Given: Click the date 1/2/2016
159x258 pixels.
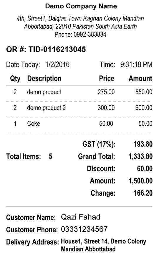Looking at the screenshot, I should pyautogui.click(x=57, y=64).
